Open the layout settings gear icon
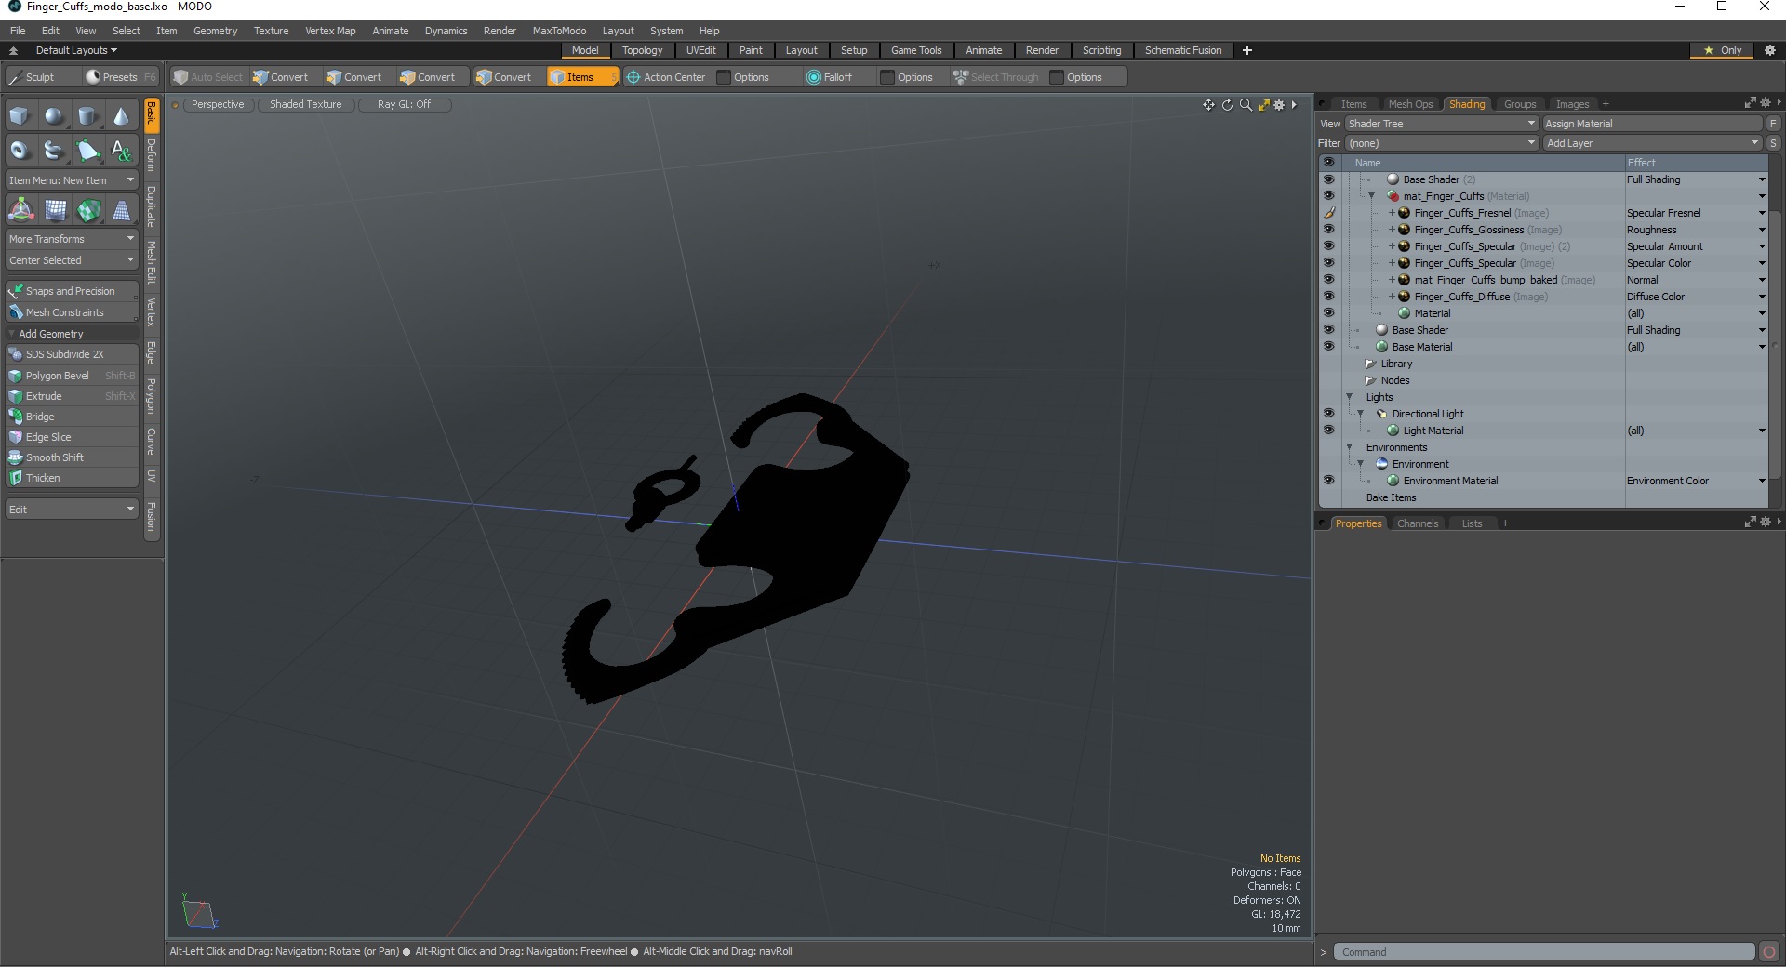The width and height of the screenshot is (1786, 967). point(1770,50)
